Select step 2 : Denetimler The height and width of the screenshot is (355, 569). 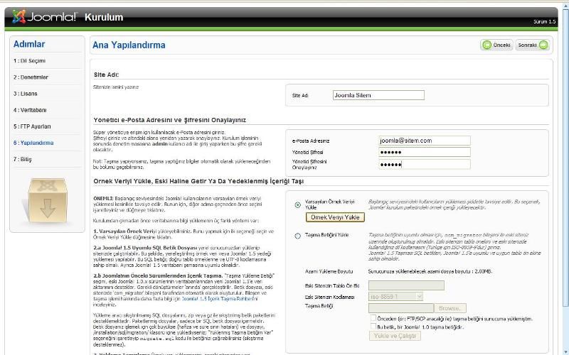point(31,77)
